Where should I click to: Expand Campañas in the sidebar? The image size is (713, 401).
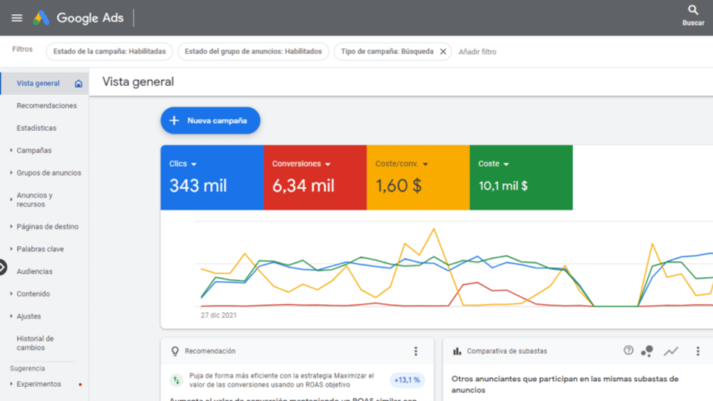click(34, 150)
